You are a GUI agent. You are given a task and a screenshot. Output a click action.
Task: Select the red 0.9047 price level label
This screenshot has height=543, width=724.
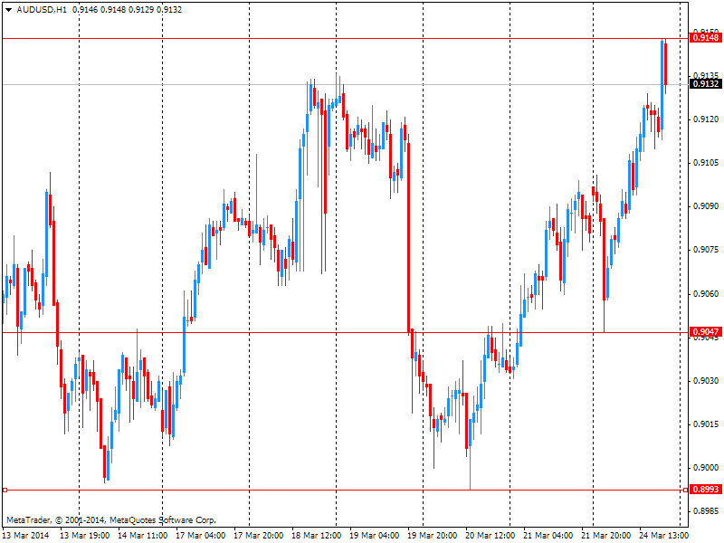click(x=706, y=331)
